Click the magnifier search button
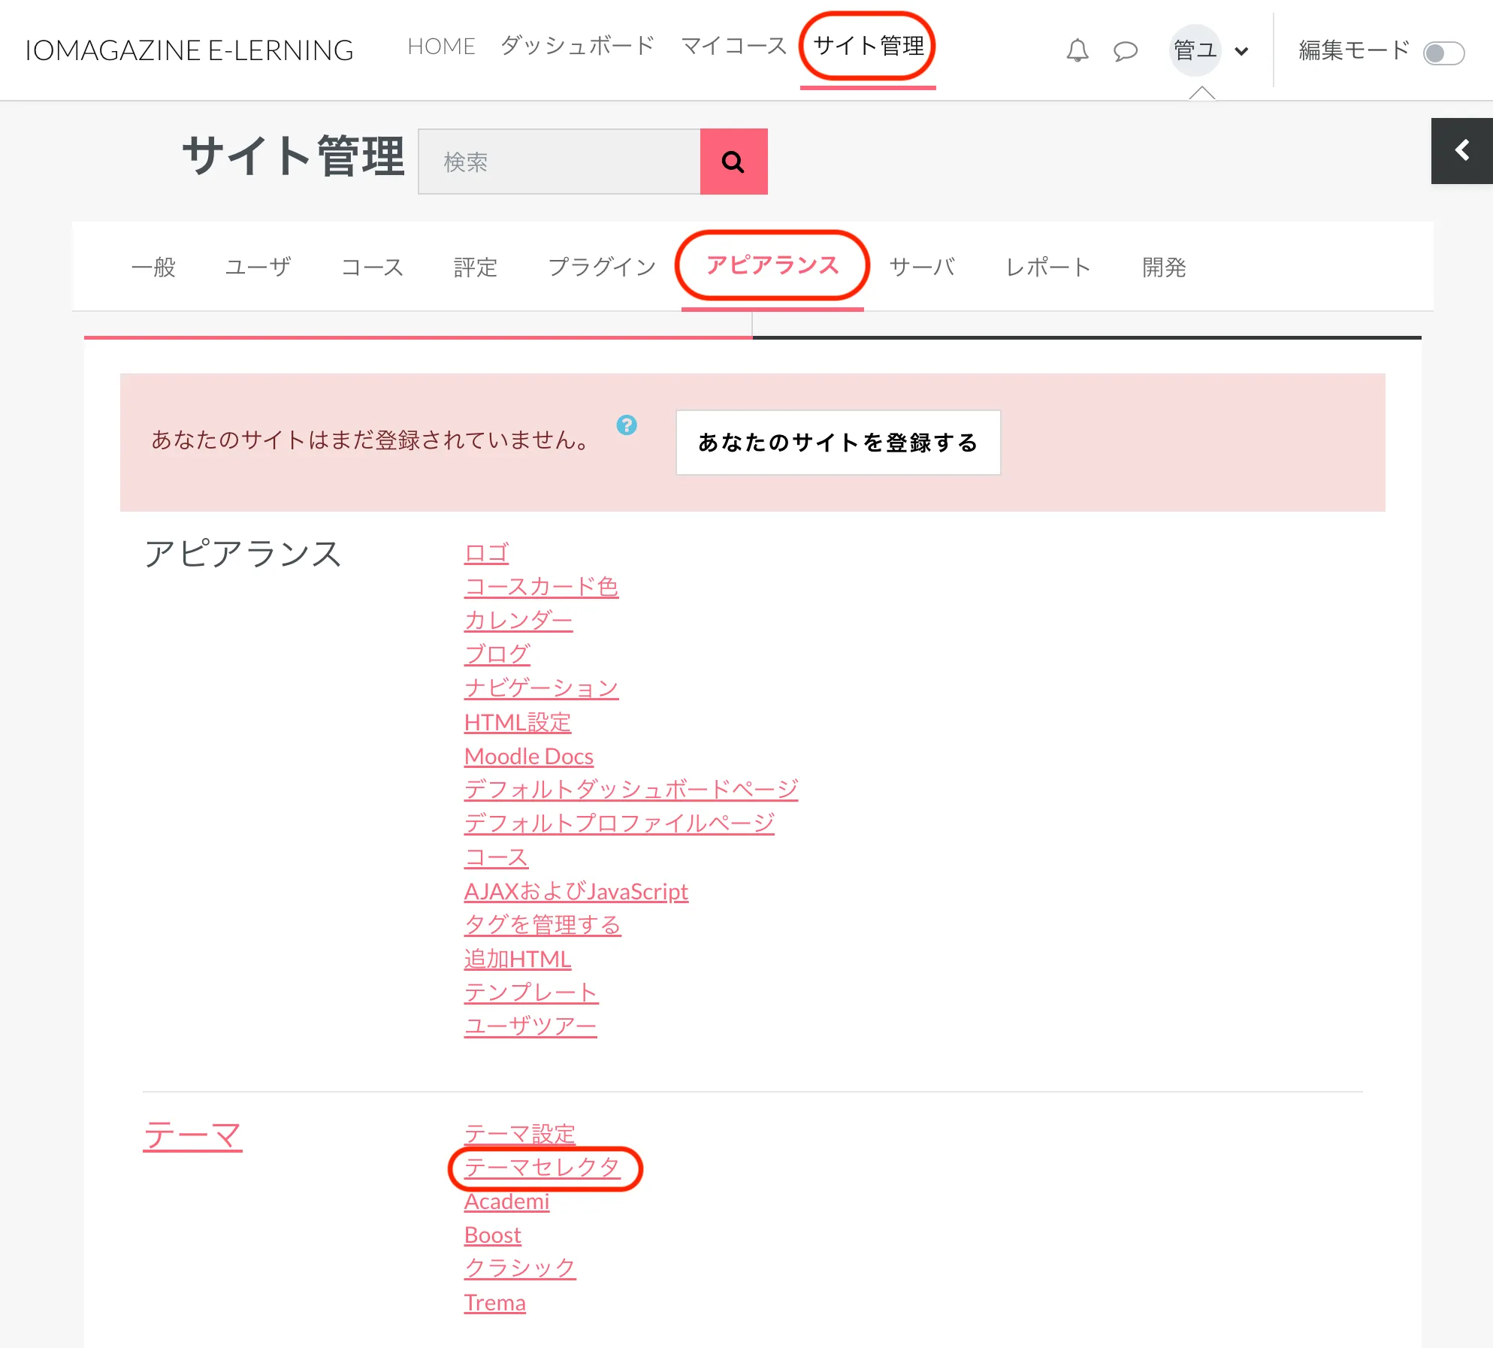Viewport: 1493px width, 1348px height. pos(733,162)
